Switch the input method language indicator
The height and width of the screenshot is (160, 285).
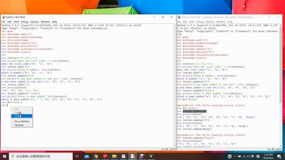tap(253, 156)
